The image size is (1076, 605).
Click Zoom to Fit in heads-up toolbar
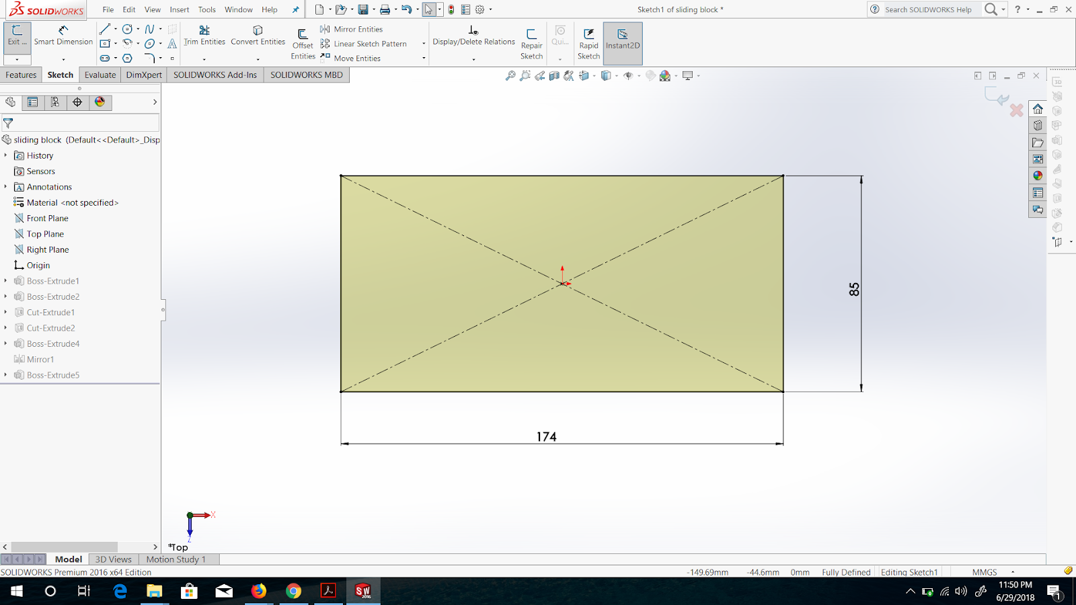510,75
